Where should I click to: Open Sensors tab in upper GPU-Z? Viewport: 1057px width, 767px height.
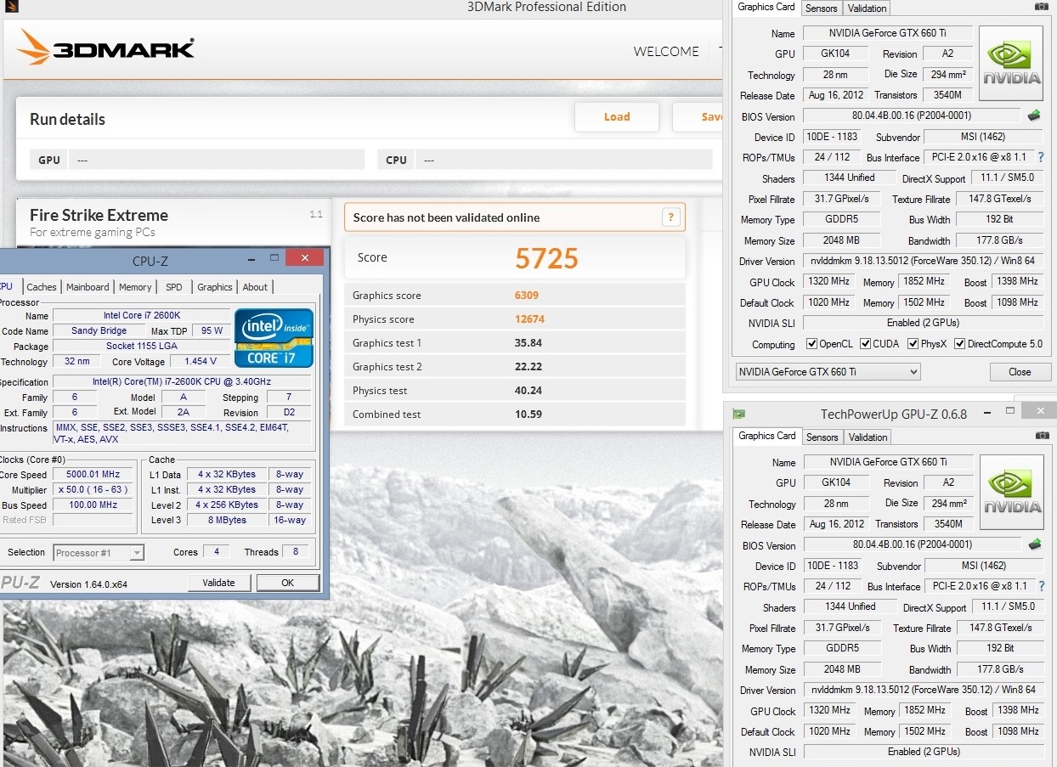822,8
